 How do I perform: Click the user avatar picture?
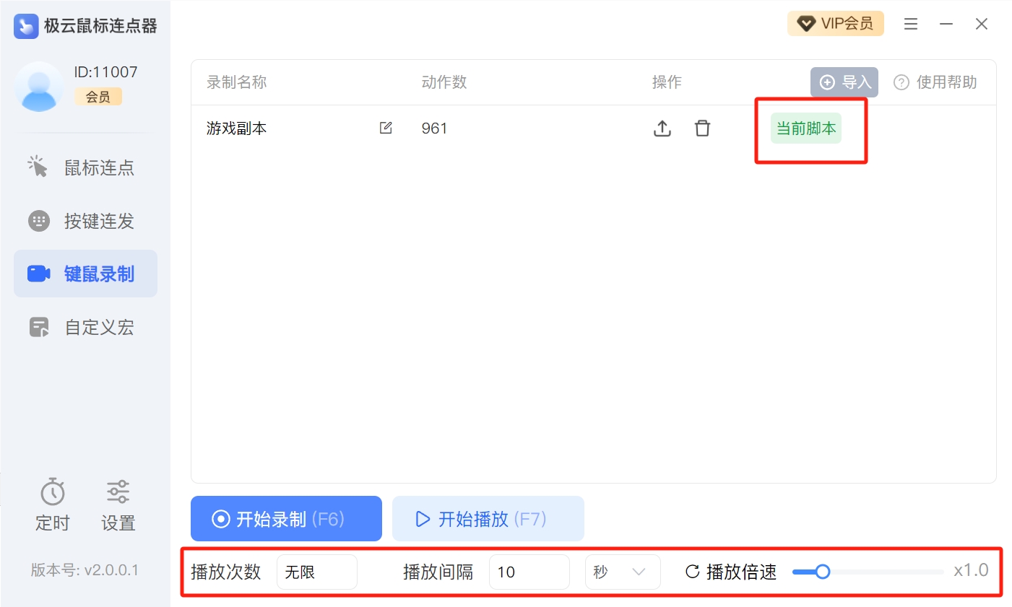(39, 87)
